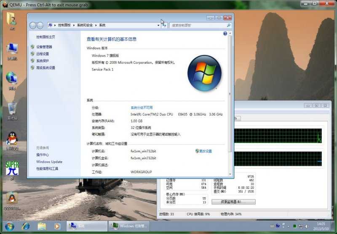The image size is (337, 234).
Task: Show hidden tray icons arrow
Action: [288, 226]
